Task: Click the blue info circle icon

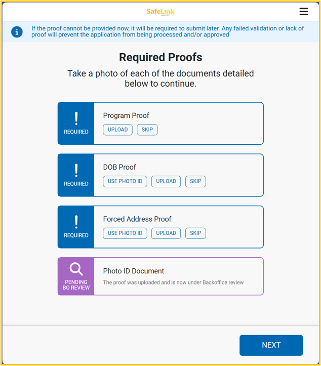Action: point(17,32)
